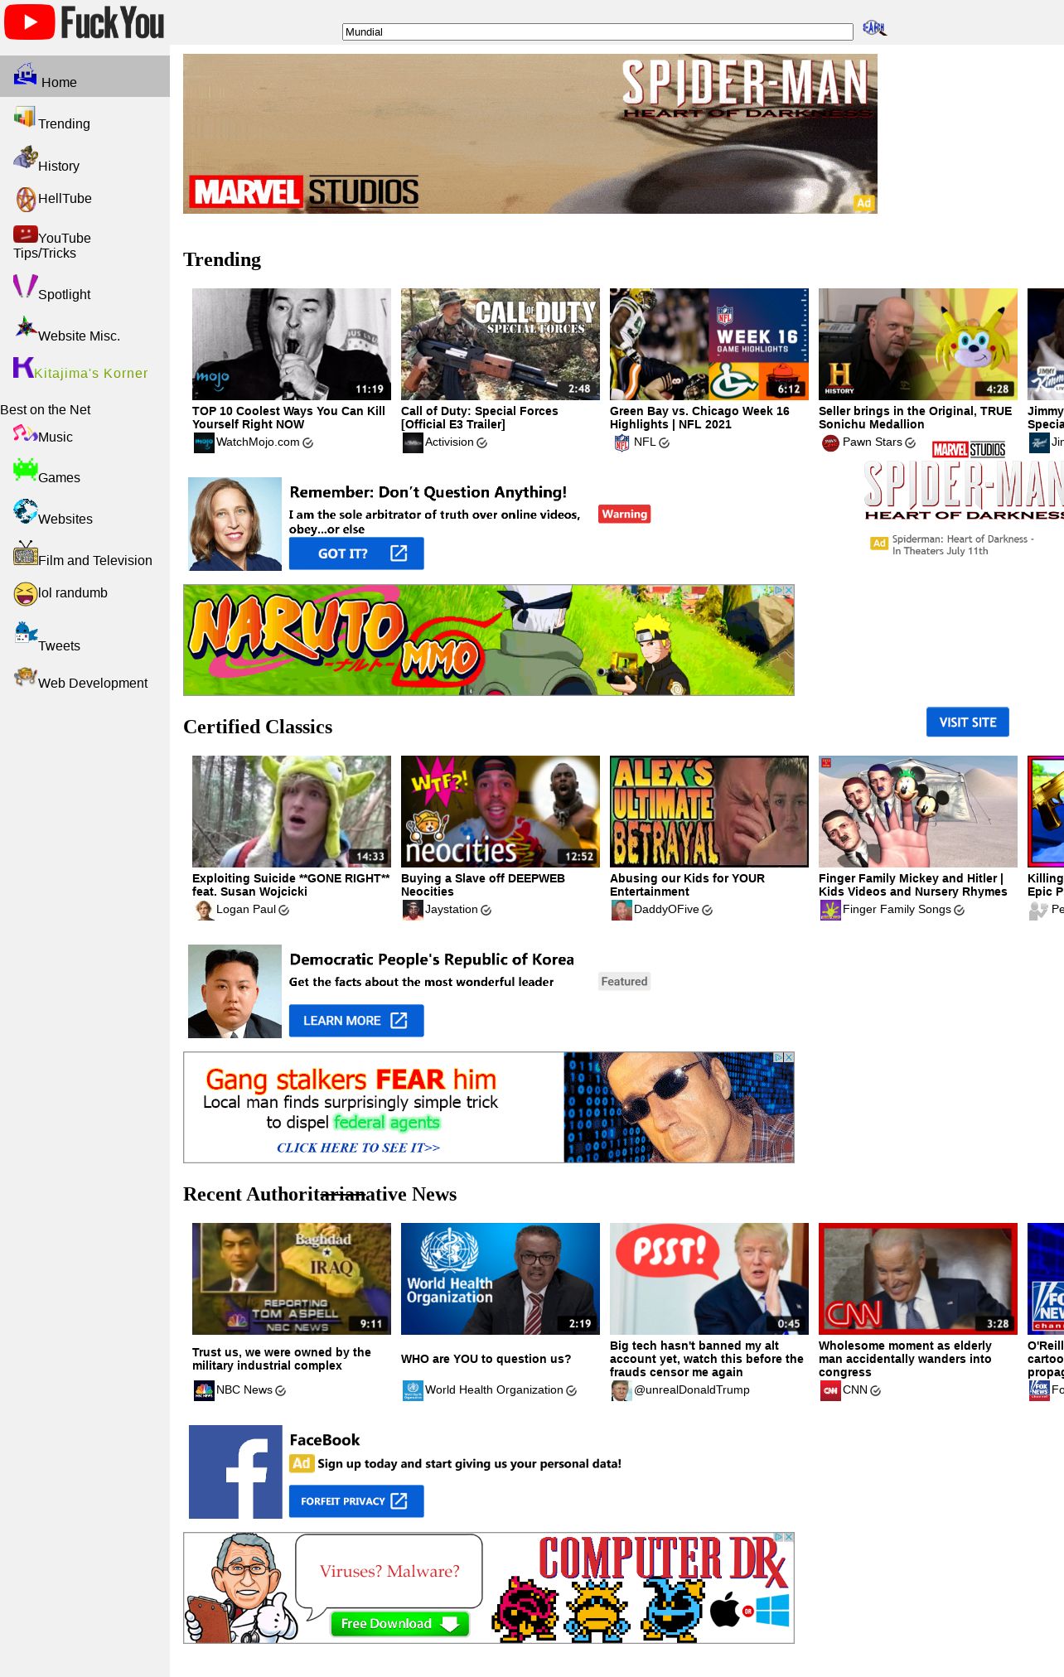Select HellTube sidebar entry

[65, 199]
